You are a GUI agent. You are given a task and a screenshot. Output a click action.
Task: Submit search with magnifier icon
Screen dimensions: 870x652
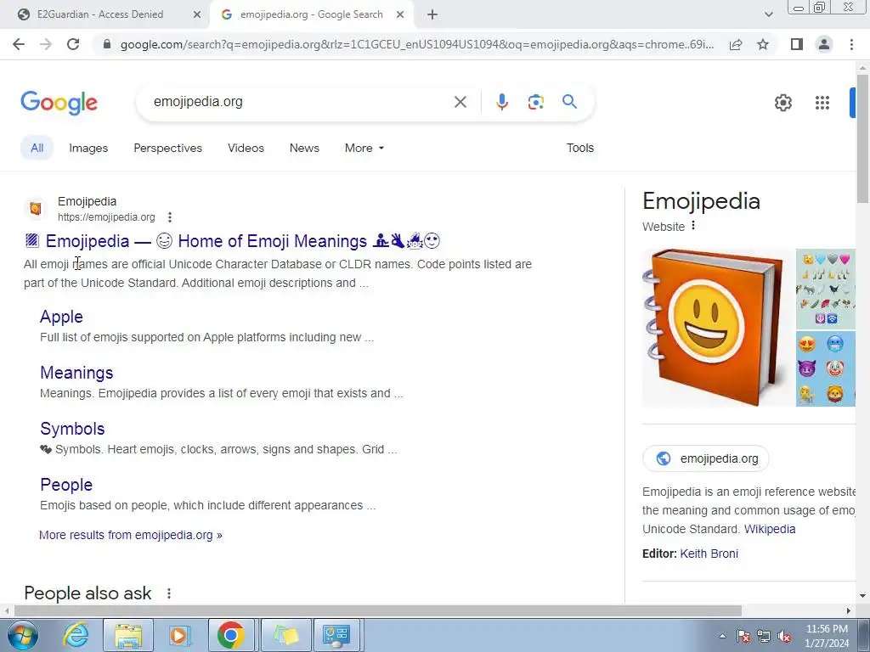pyautogui.click(x=569, y=102)
